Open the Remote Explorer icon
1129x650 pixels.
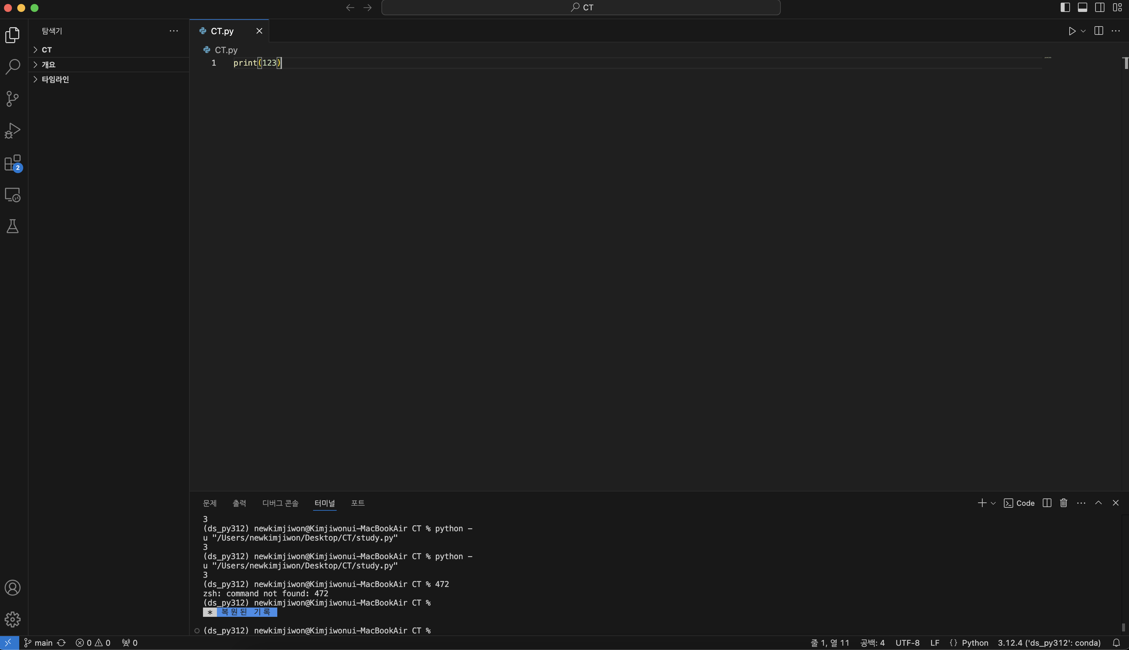pyautogui.click(x=13, y=195)
